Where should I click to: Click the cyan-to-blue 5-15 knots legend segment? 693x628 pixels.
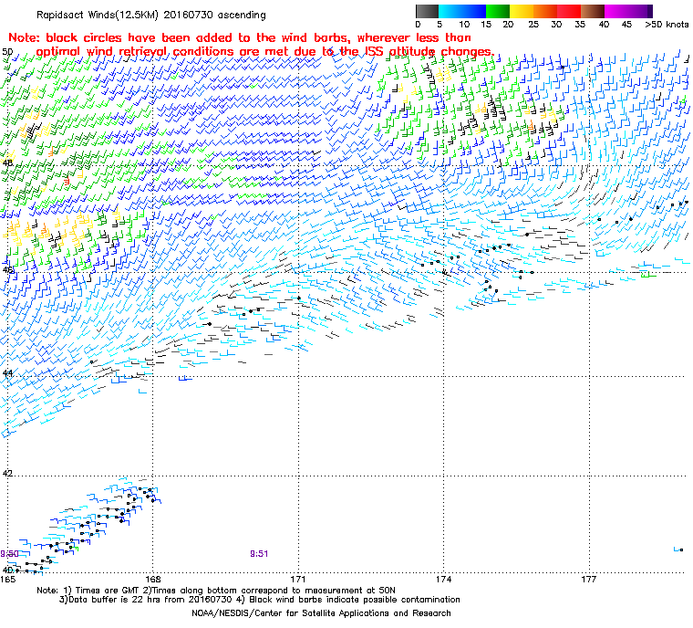462,11
